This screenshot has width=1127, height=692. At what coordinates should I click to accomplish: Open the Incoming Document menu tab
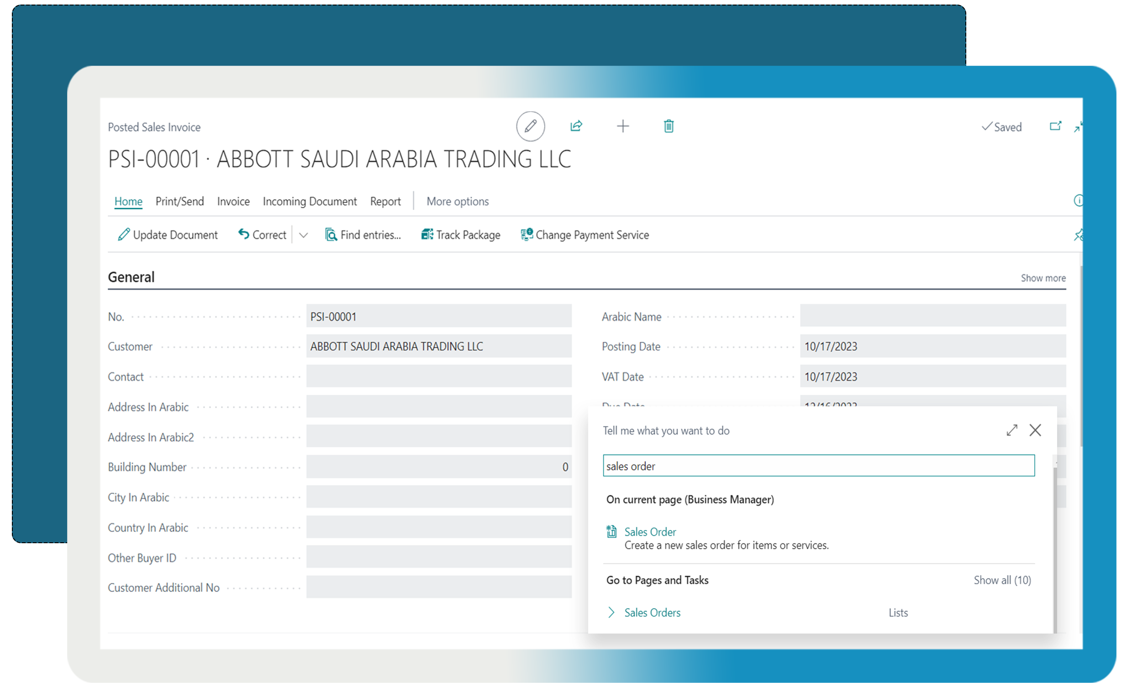[x=310, y=201]
